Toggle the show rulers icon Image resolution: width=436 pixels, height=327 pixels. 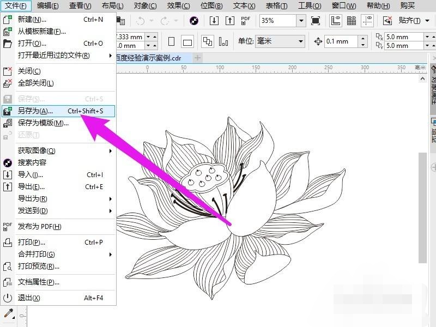tap(336, 21)
